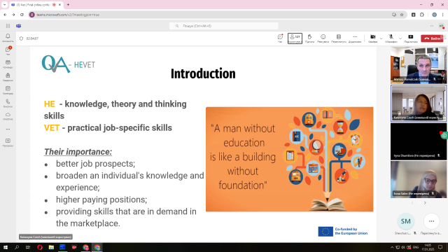Show more apps ellipsis in sidebar

(x=8, y=129)
